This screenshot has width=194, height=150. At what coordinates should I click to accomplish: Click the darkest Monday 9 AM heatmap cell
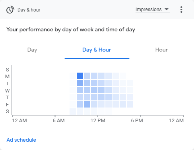click(80, 76)
